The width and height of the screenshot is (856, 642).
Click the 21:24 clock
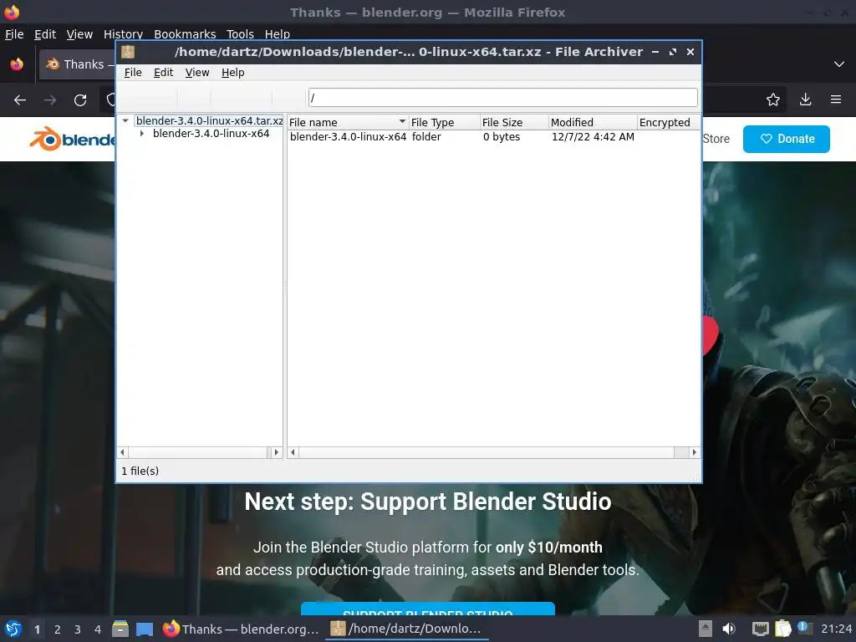click(x=836, y=629)
